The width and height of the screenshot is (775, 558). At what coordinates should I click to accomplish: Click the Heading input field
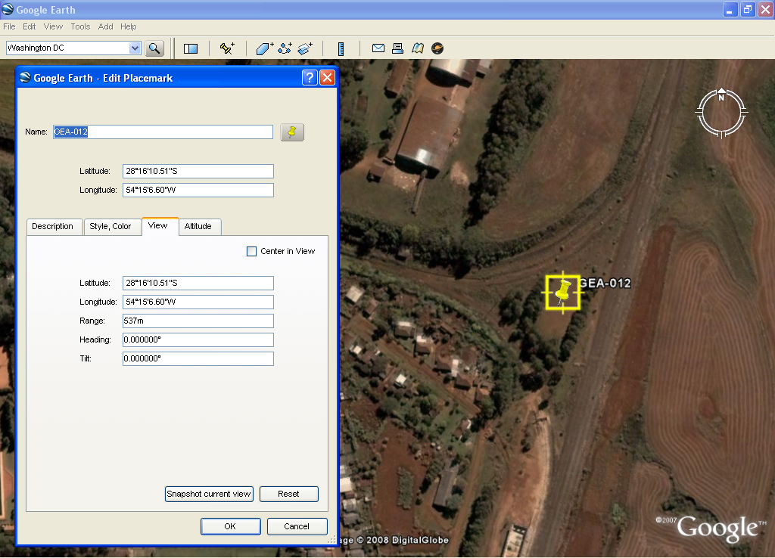pos(198,339)
